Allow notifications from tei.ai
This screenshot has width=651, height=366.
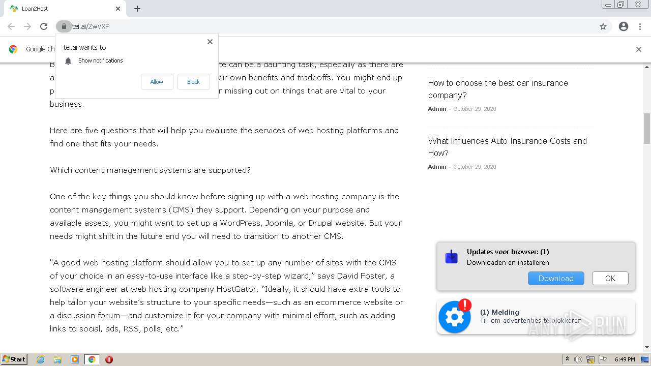pos(157,82)
